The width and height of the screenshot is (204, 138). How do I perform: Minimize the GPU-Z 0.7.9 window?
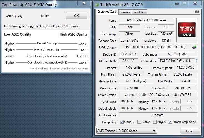(x=177, y=4)
